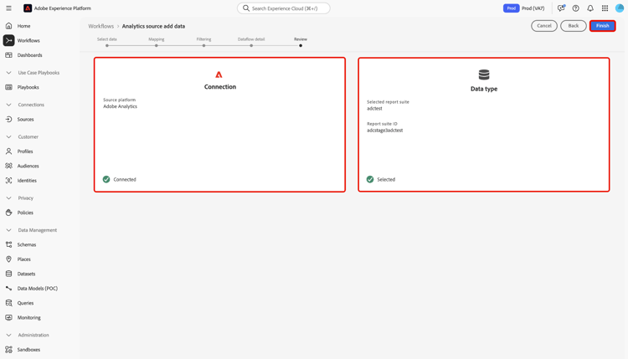Click the Adobe Experience Platform logo
628x359 pixels.
(28, 8)
